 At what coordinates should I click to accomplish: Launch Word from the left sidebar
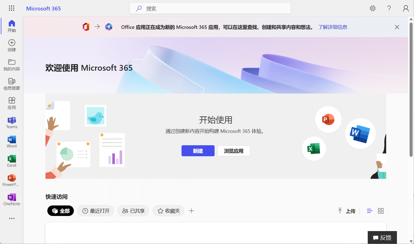click(x=12, y=142)
